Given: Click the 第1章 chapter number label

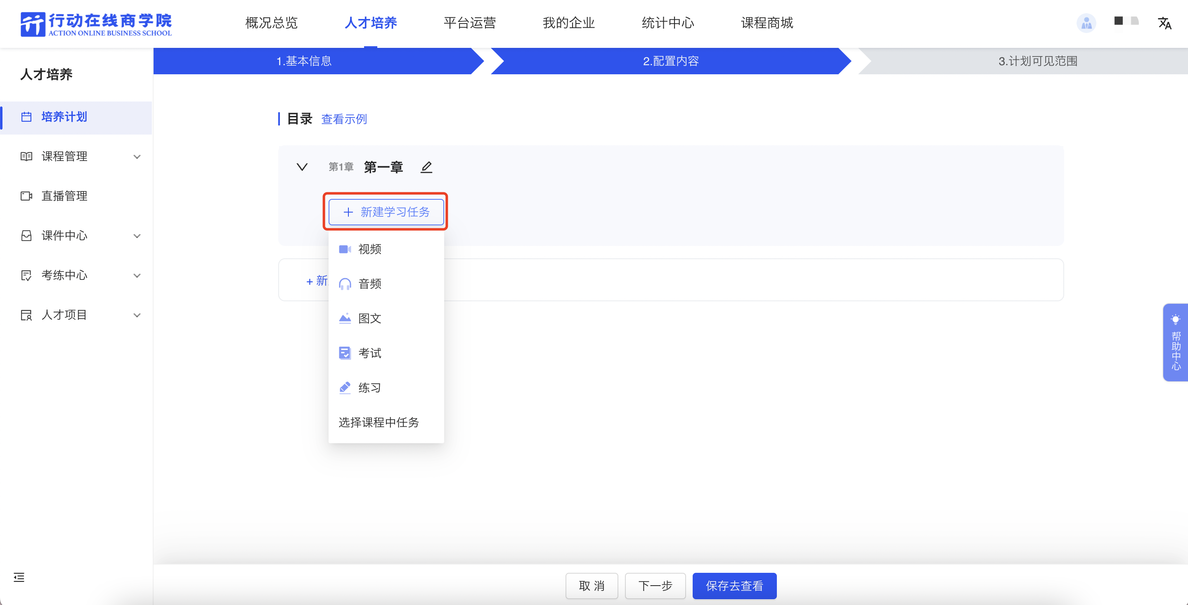Looking at the screenshot, I should click(x=341, y=167).
